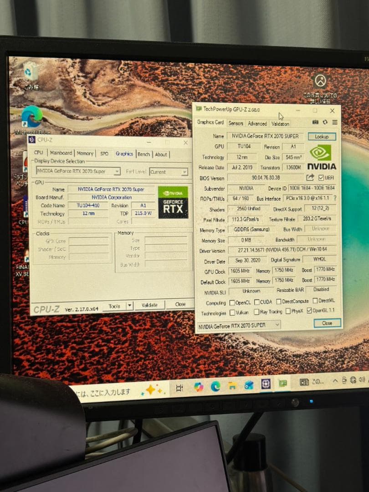Toggle the OpenGL 1.1 checkbox
This screenshot has height=492, width=369.
coord(309,310)
